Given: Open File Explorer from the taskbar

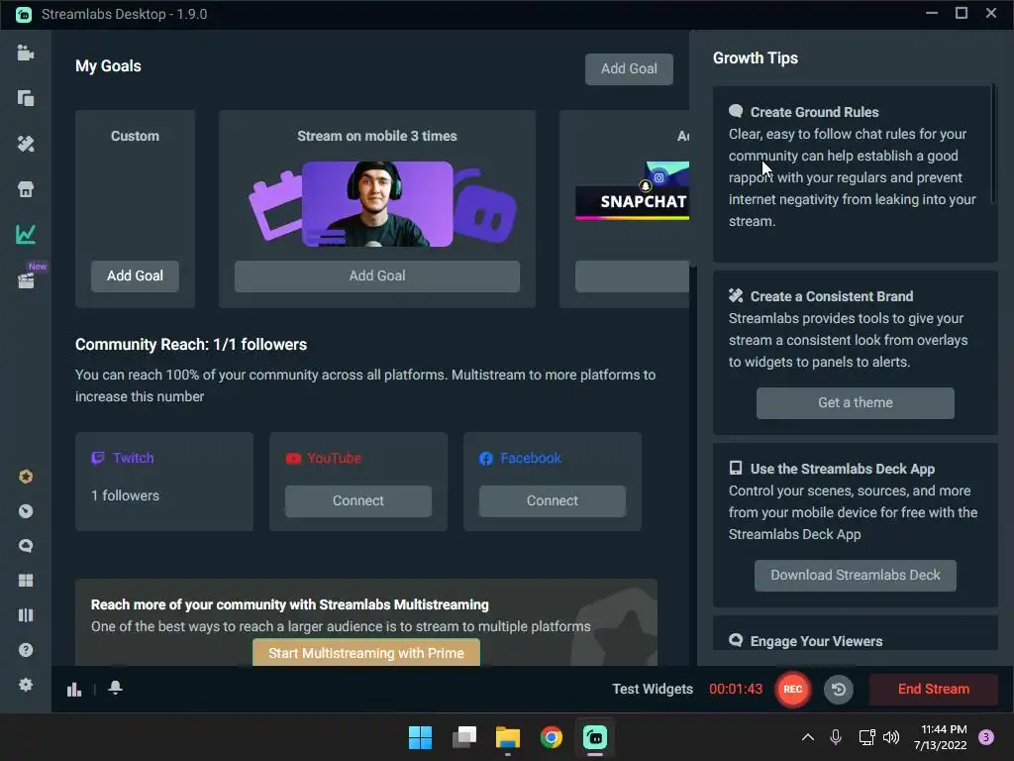Looking at the screenshot, I should [508, 737].
